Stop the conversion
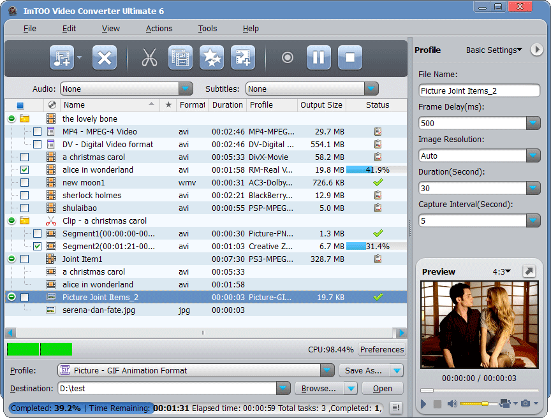This screenshot has width=551, height=418. point(350,57)
